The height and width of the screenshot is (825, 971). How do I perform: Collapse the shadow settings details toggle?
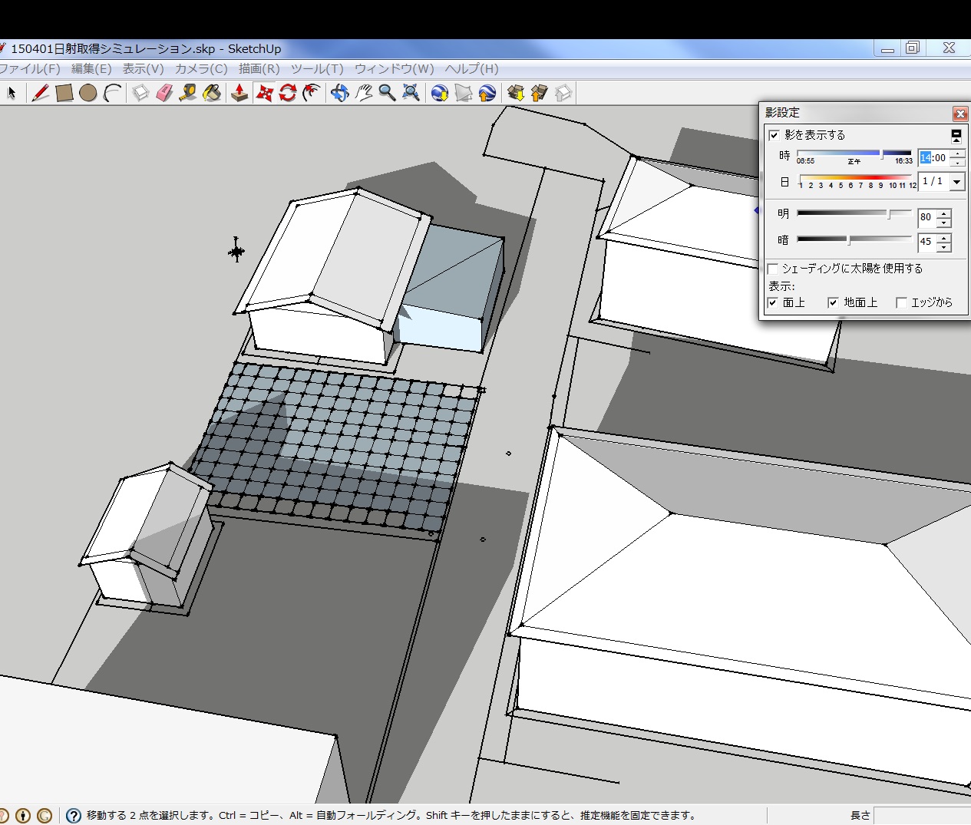[x=956, y=136]
